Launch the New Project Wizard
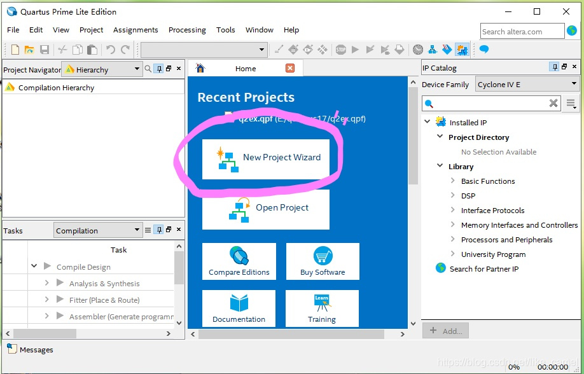 click(266, 159)
